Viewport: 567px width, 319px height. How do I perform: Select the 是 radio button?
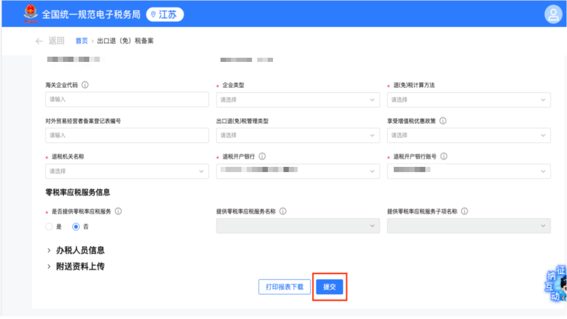pyautogui.click(x=49, y=227)
